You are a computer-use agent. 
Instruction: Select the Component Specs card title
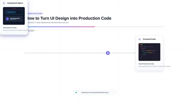point(15,3)
